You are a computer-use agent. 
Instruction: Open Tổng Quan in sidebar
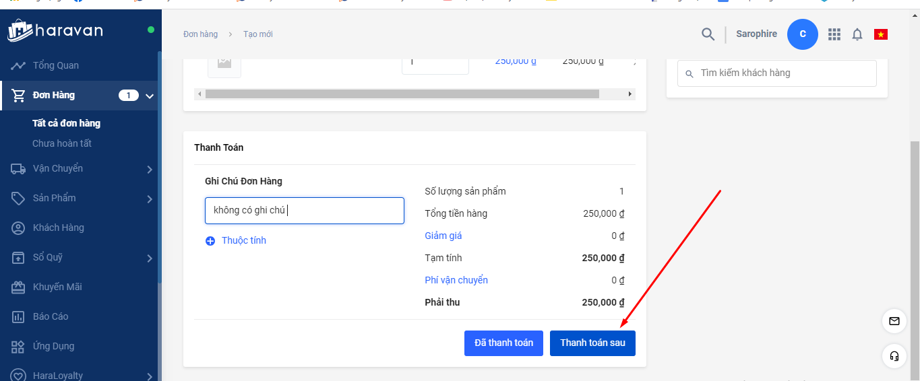(55, 65)
